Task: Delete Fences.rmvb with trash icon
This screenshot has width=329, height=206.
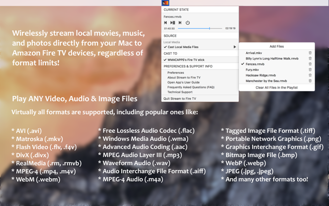Action: [x=310, y=64]
